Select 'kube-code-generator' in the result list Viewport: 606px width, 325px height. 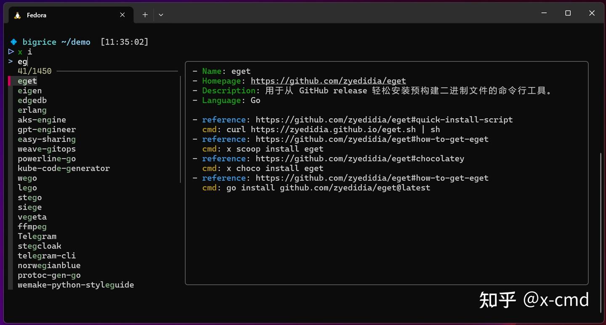point(64,168)
